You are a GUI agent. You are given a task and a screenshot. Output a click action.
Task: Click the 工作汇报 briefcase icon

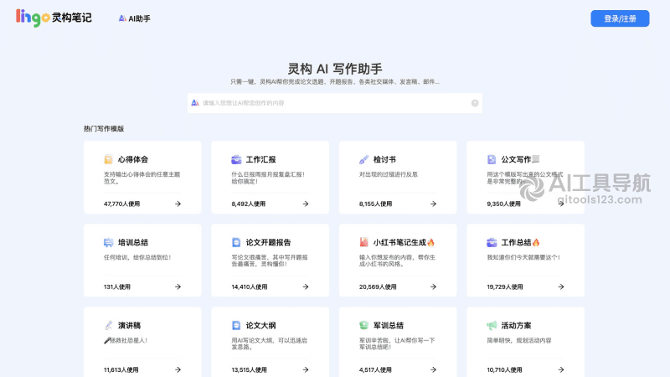pos(236,159)
